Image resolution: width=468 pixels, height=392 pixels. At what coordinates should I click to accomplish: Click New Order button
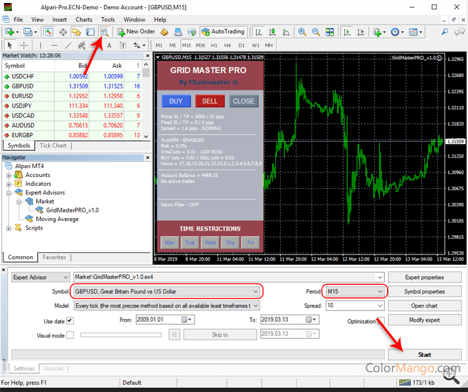pyautogui.click(x=136, y=32)
